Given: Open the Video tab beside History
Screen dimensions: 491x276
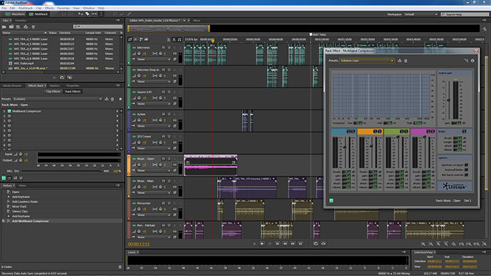Looking at the screenshot, I should click(x=22, y=185).
